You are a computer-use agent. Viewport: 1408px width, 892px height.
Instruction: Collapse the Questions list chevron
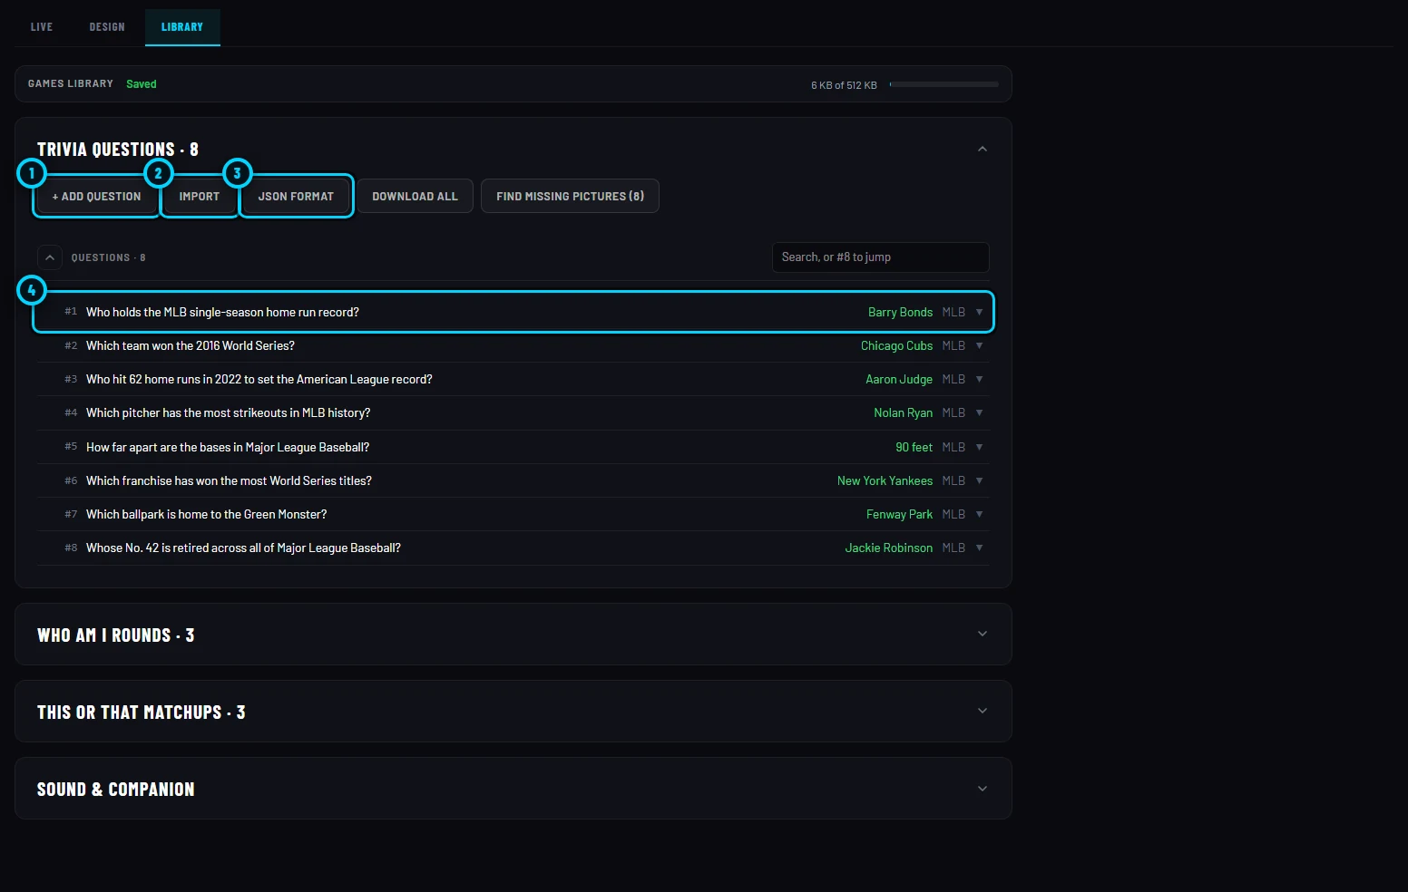tap(50, 258)
